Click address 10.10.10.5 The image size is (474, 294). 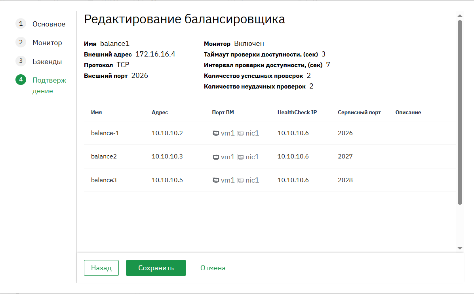pos(167,180)
